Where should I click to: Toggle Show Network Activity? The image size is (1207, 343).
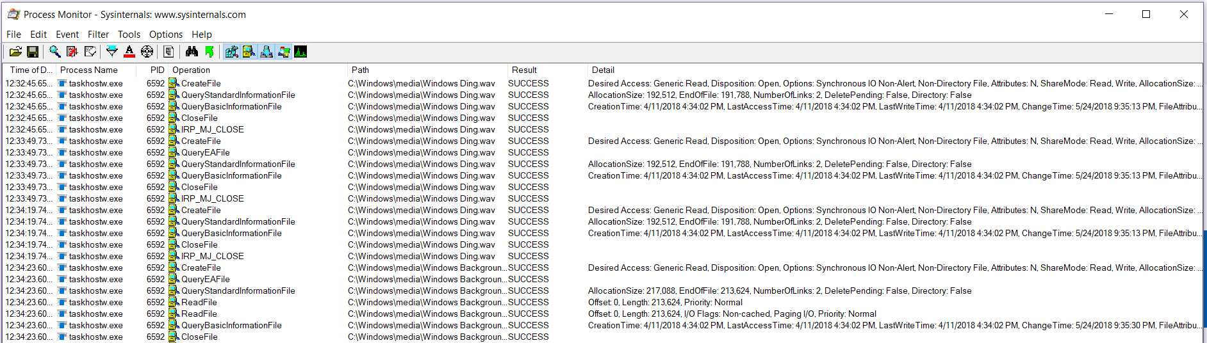tap(266, 52)
